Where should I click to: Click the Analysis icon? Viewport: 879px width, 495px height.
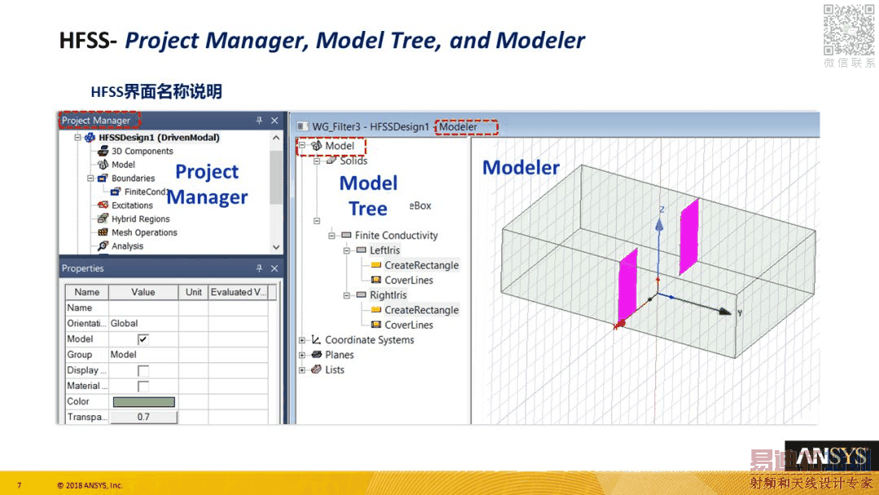click(103, 246)
